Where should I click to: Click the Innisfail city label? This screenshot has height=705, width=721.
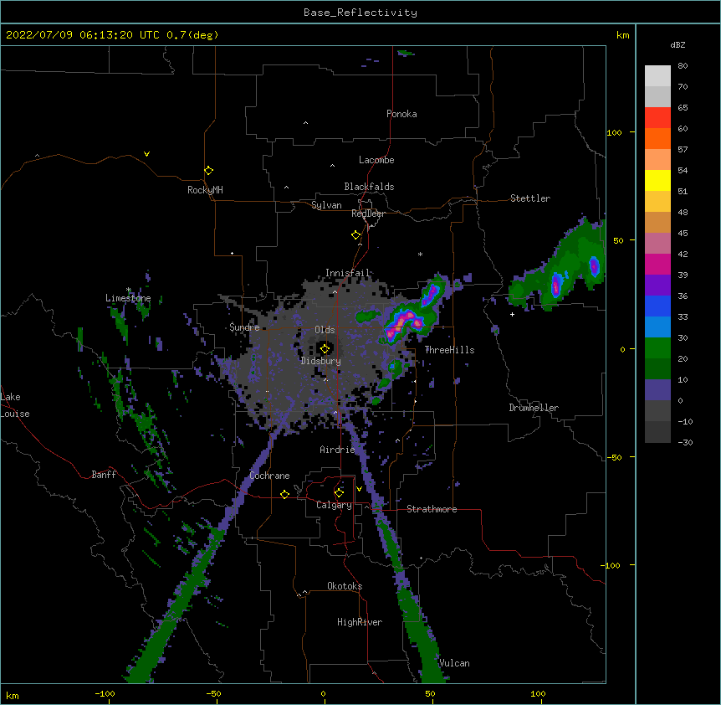pyautogui.click(x=347, y=273)
